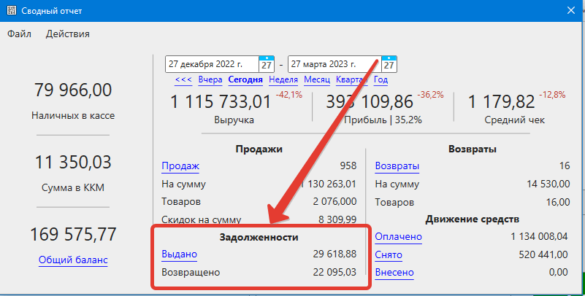This screenshot has height=296, width=585.
Task: Click the Сводный отчет window icon
Action: [x=12, y=10]
